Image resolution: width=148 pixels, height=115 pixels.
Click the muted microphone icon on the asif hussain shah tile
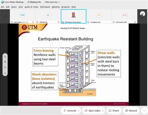point(135,22)
